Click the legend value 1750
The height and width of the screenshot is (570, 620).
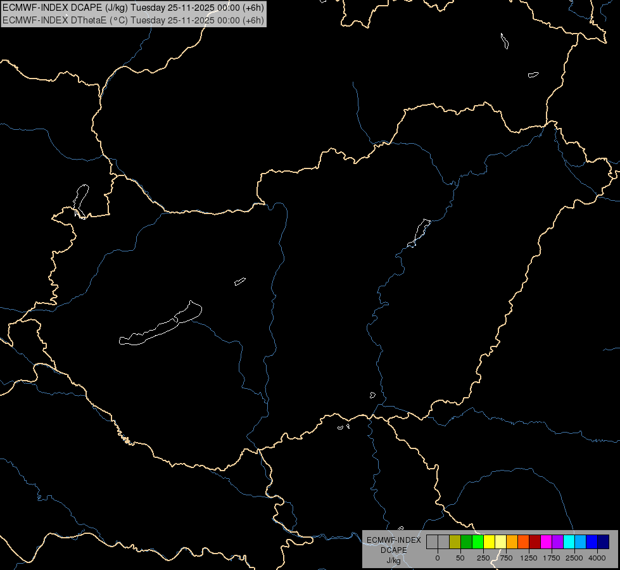[x=552, y=558]
